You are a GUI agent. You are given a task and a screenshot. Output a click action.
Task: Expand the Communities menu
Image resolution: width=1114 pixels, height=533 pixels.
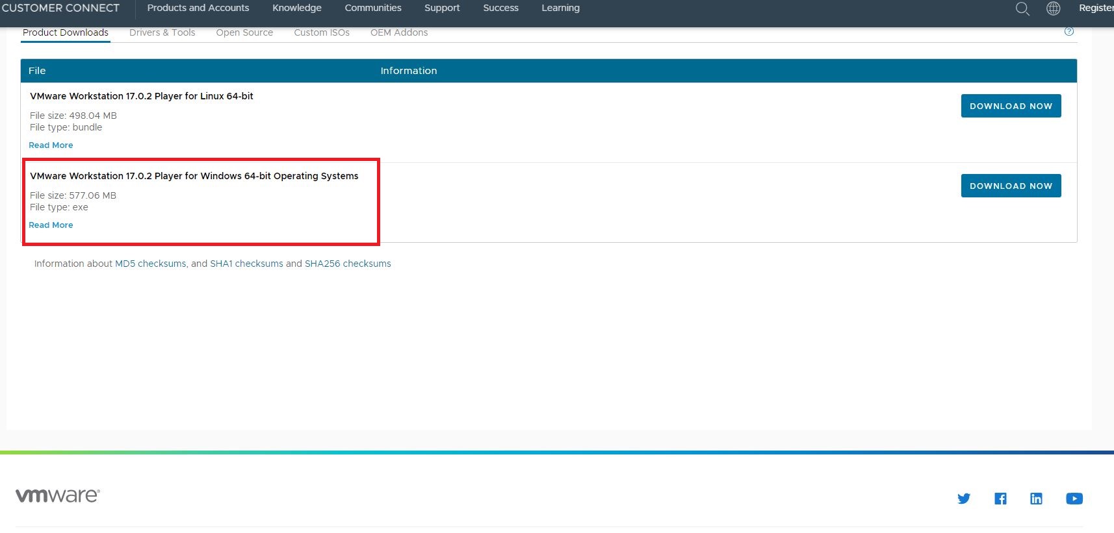pos(373,8)
